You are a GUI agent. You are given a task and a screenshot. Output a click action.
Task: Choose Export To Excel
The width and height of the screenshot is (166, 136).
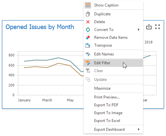coord(114,121)
